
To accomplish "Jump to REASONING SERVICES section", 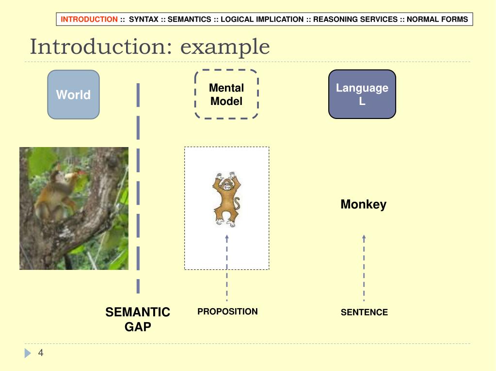I will [355, 19].
